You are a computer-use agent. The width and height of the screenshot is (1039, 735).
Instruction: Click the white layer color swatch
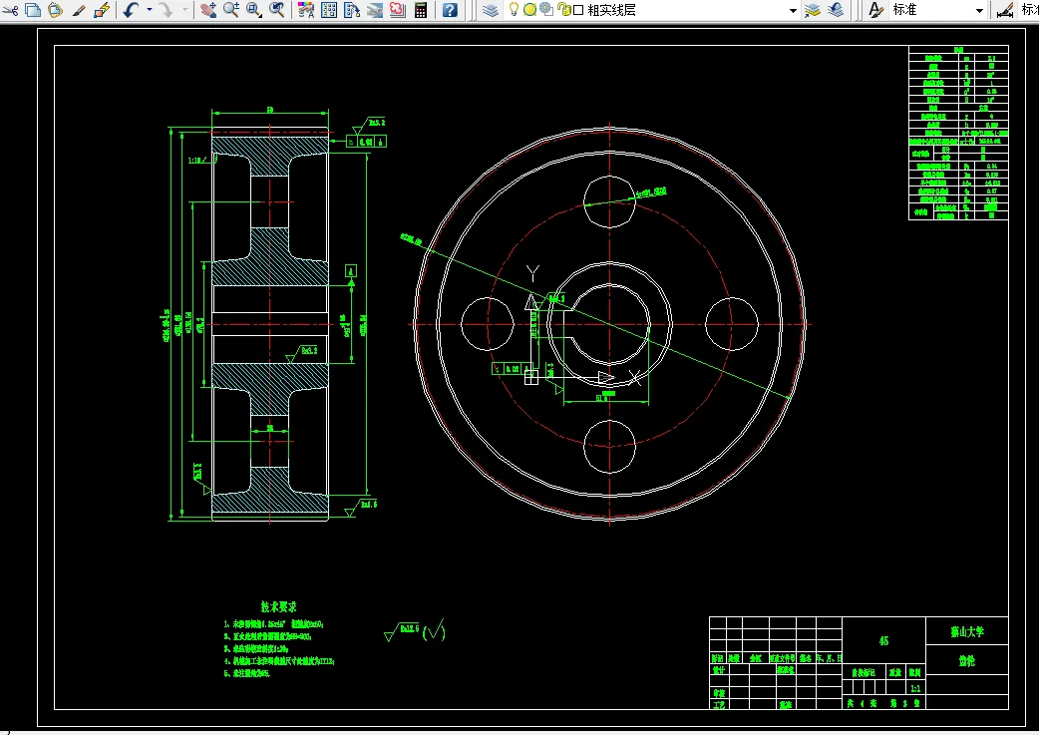tap(578, 11)
